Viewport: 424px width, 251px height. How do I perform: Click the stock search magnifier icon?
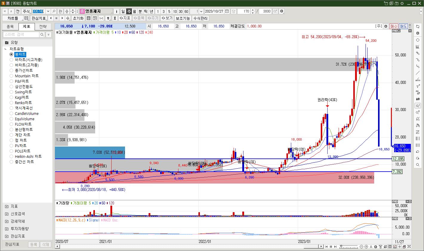54,11
